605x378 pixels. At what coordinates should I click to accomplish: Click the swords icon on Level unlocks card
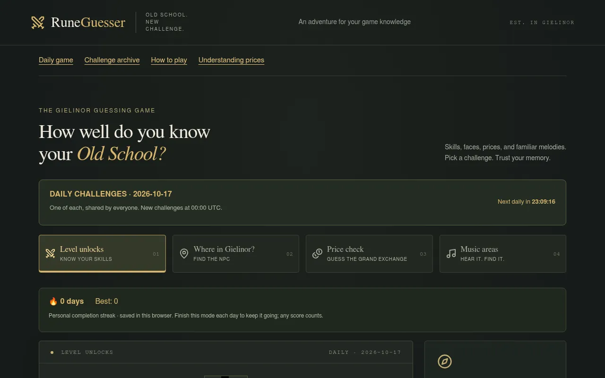(x=51, y=254)
